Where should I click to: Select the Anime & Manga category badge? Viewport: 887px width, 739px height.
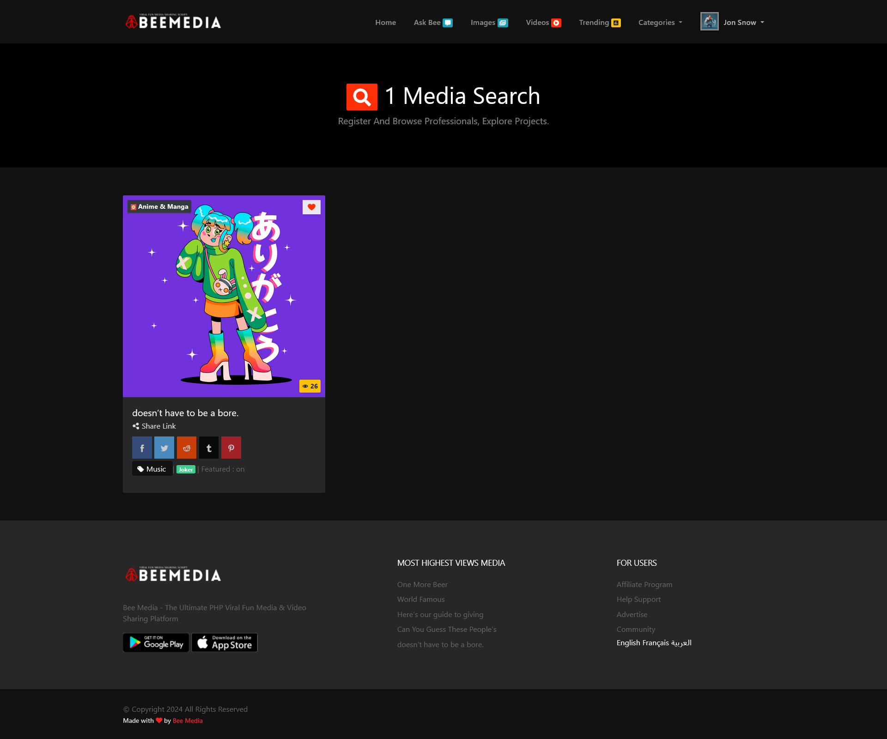(159, 206)
